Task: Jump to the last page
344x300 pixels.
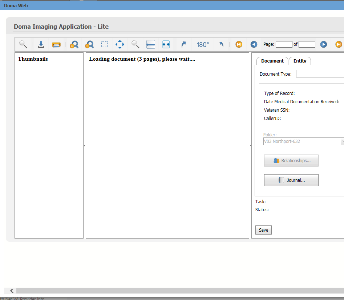Action: (339, 44)
